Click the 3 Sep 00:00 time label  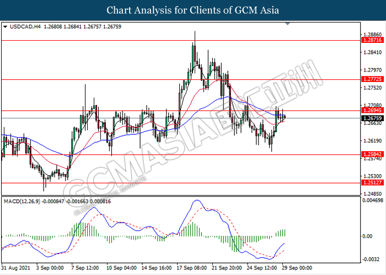click(x=50, y=268)
